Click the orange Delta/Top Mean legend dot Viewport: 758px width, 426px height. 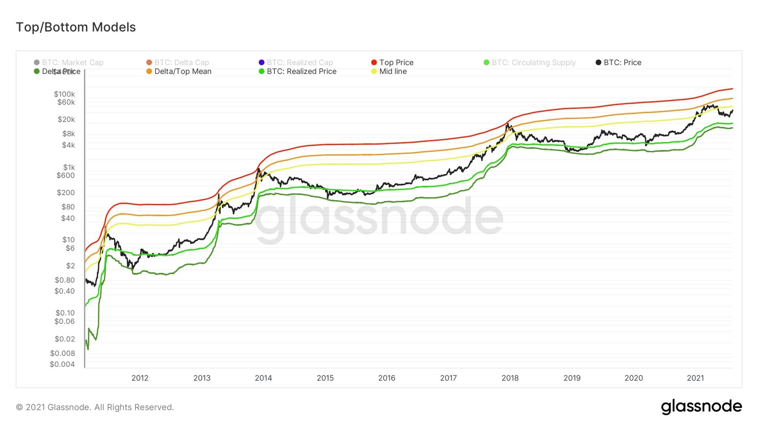[149, 71]
